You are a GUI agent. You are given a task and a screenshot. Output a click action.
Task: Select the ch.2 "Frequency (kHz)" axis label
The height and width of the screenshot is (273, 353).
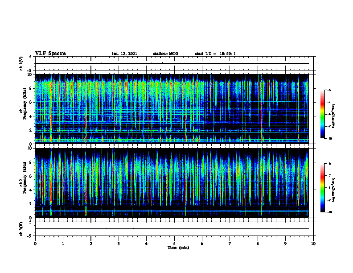click(x=25, y=177)
